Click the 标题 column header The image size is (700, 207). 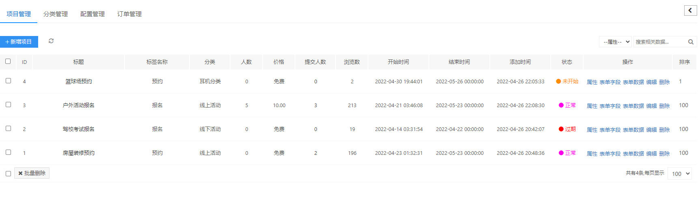click(78, 62)
